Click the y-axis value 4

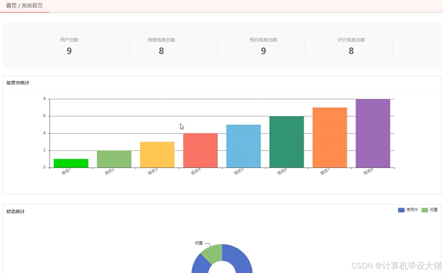coord(44,133)
